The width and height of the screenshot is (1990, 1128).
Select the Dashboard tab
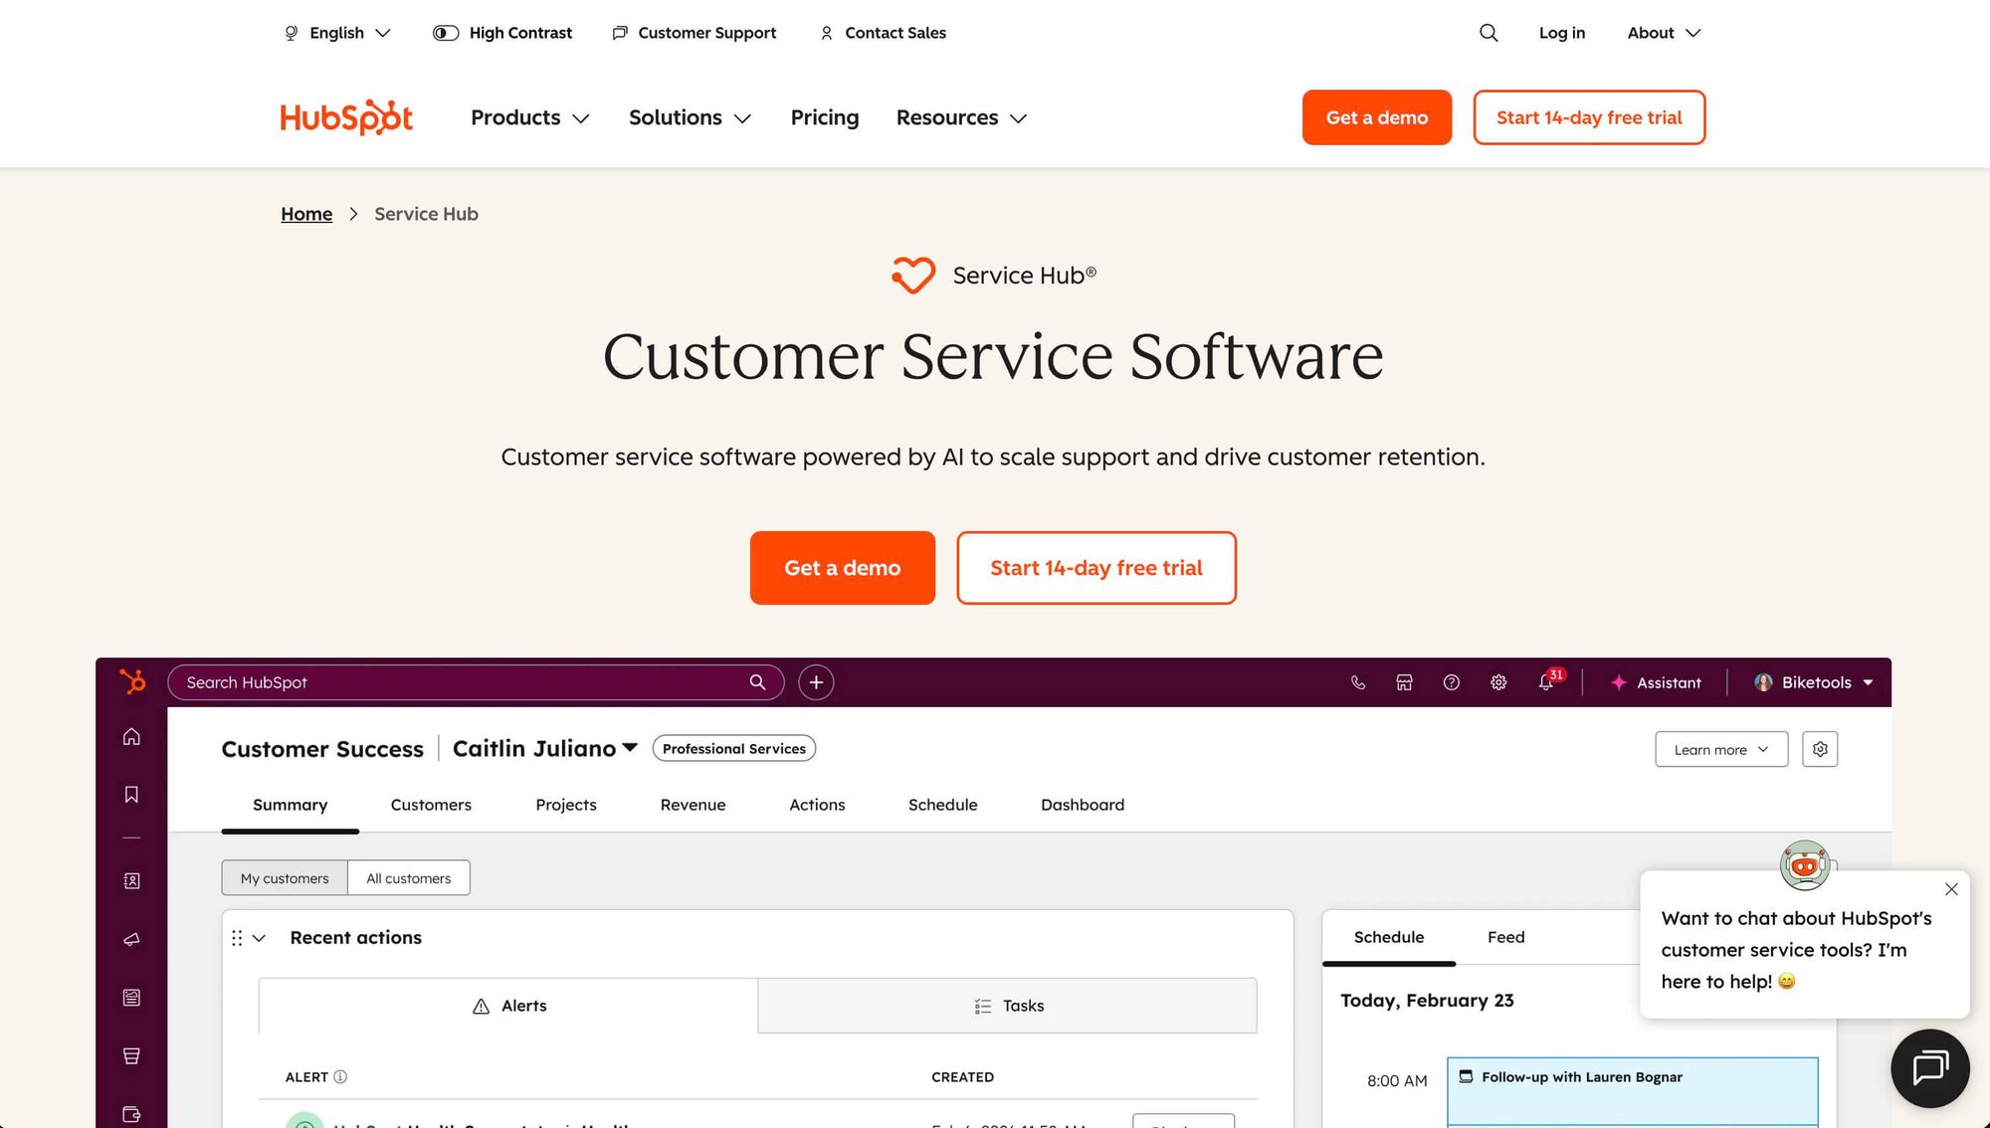tap(1083, 805)
